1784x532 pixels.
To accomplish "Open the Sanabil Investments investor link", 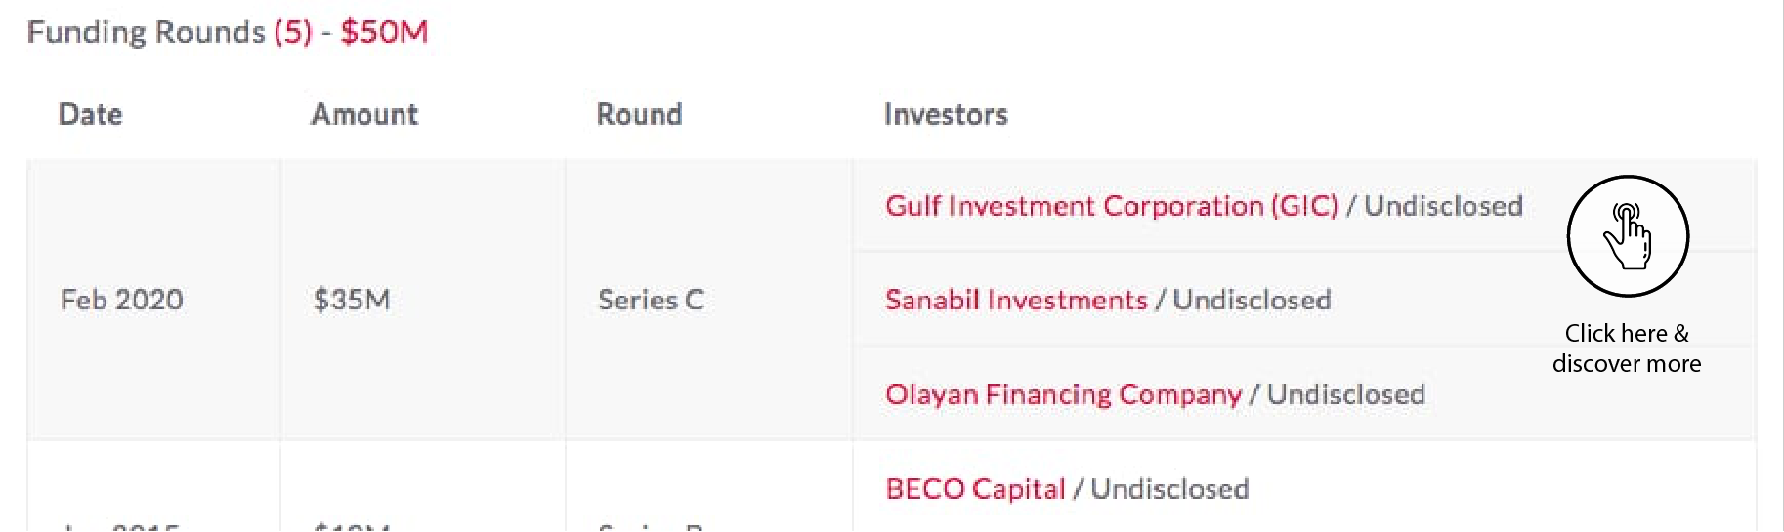I will [x=1016, y=300].
